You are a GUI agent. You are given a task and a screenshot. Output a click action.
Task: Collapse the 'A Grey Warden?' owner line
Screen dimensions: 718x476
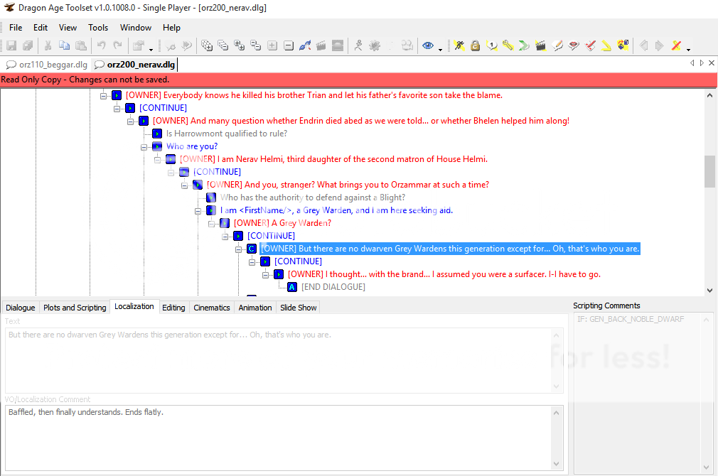tap(212, 223)
